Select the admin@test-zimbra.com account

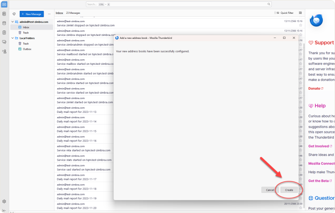(x=32, y=22)
